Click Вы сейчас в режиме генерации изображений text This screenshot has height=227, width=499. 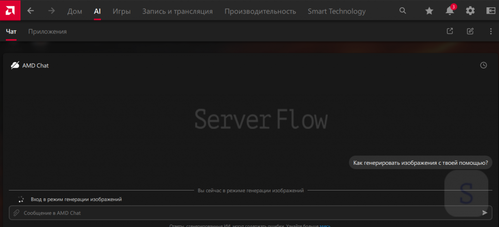pos(251,191)
